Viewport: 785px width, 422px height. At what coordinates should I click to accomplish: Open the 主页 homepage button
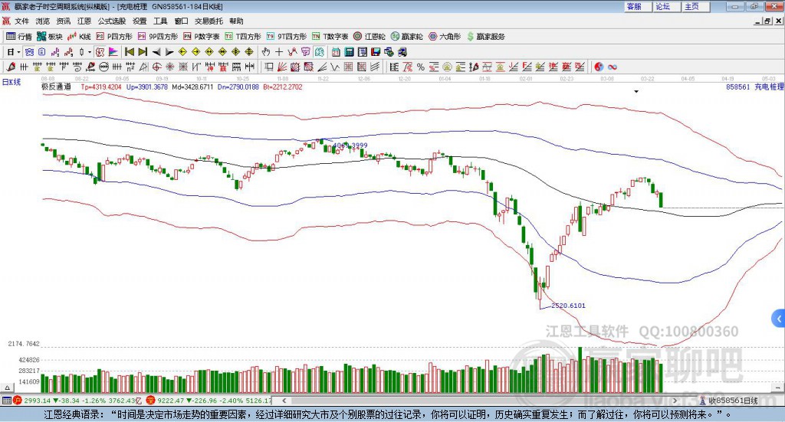[x=691, y=6]
